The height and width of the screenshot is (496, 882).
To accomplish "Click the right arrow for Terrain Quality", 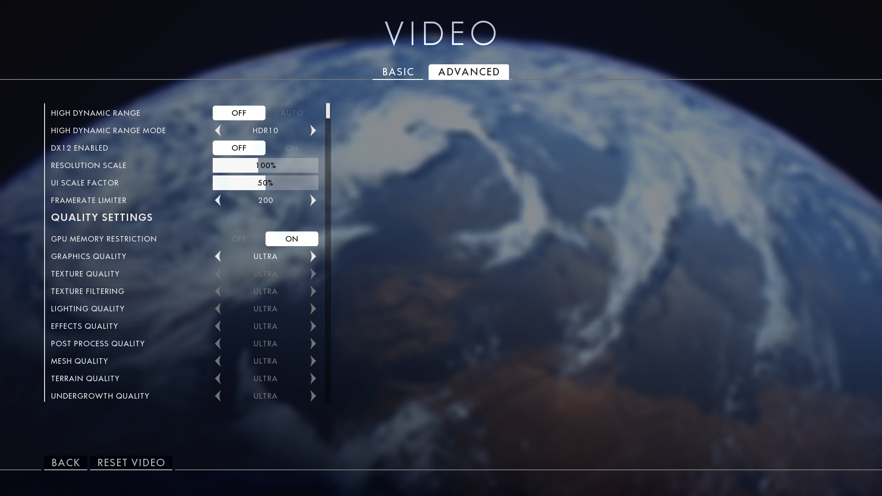I will (x=313, y=378).
